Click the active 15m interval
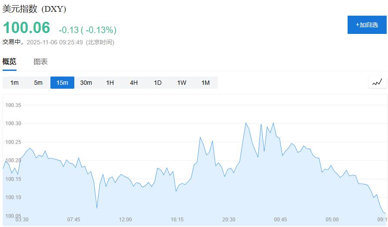The image size is (388, 227). click(x=62, y=83)
